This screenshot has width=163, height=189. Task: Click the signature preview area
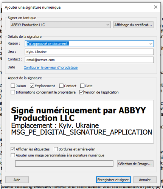pyautogui.click(x=82, y=122)
